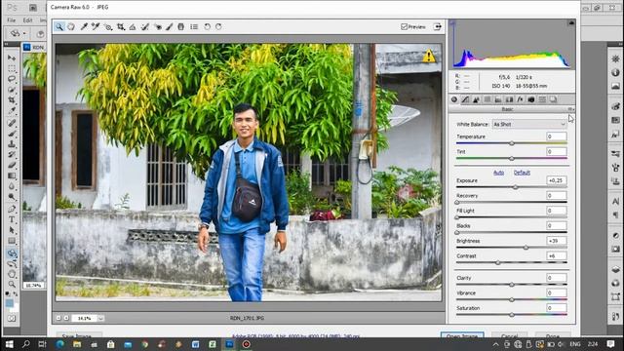Pick the White Balance eyedropper tool
The height and width of the screenshot is (351, 624).
[x=84, y=26]
